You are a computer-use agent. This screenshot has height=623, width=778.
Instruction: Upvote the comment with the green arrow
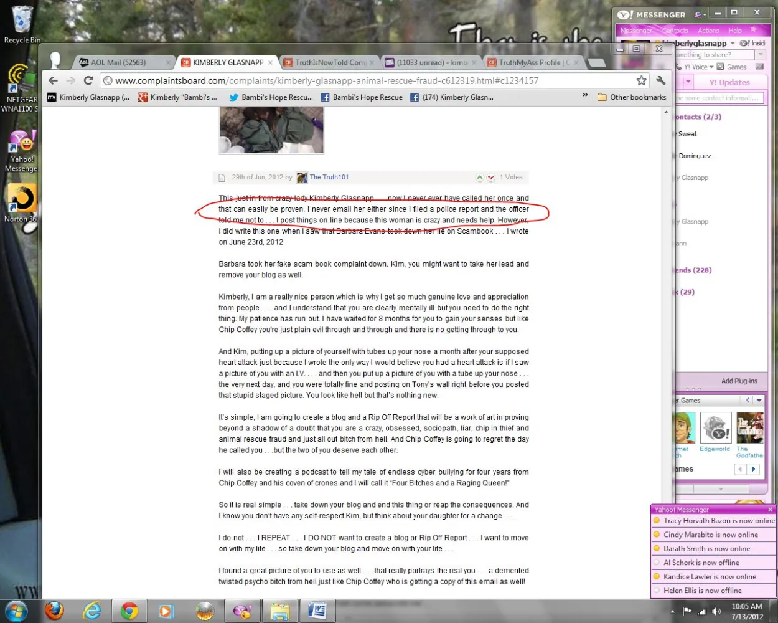(480, 178)
